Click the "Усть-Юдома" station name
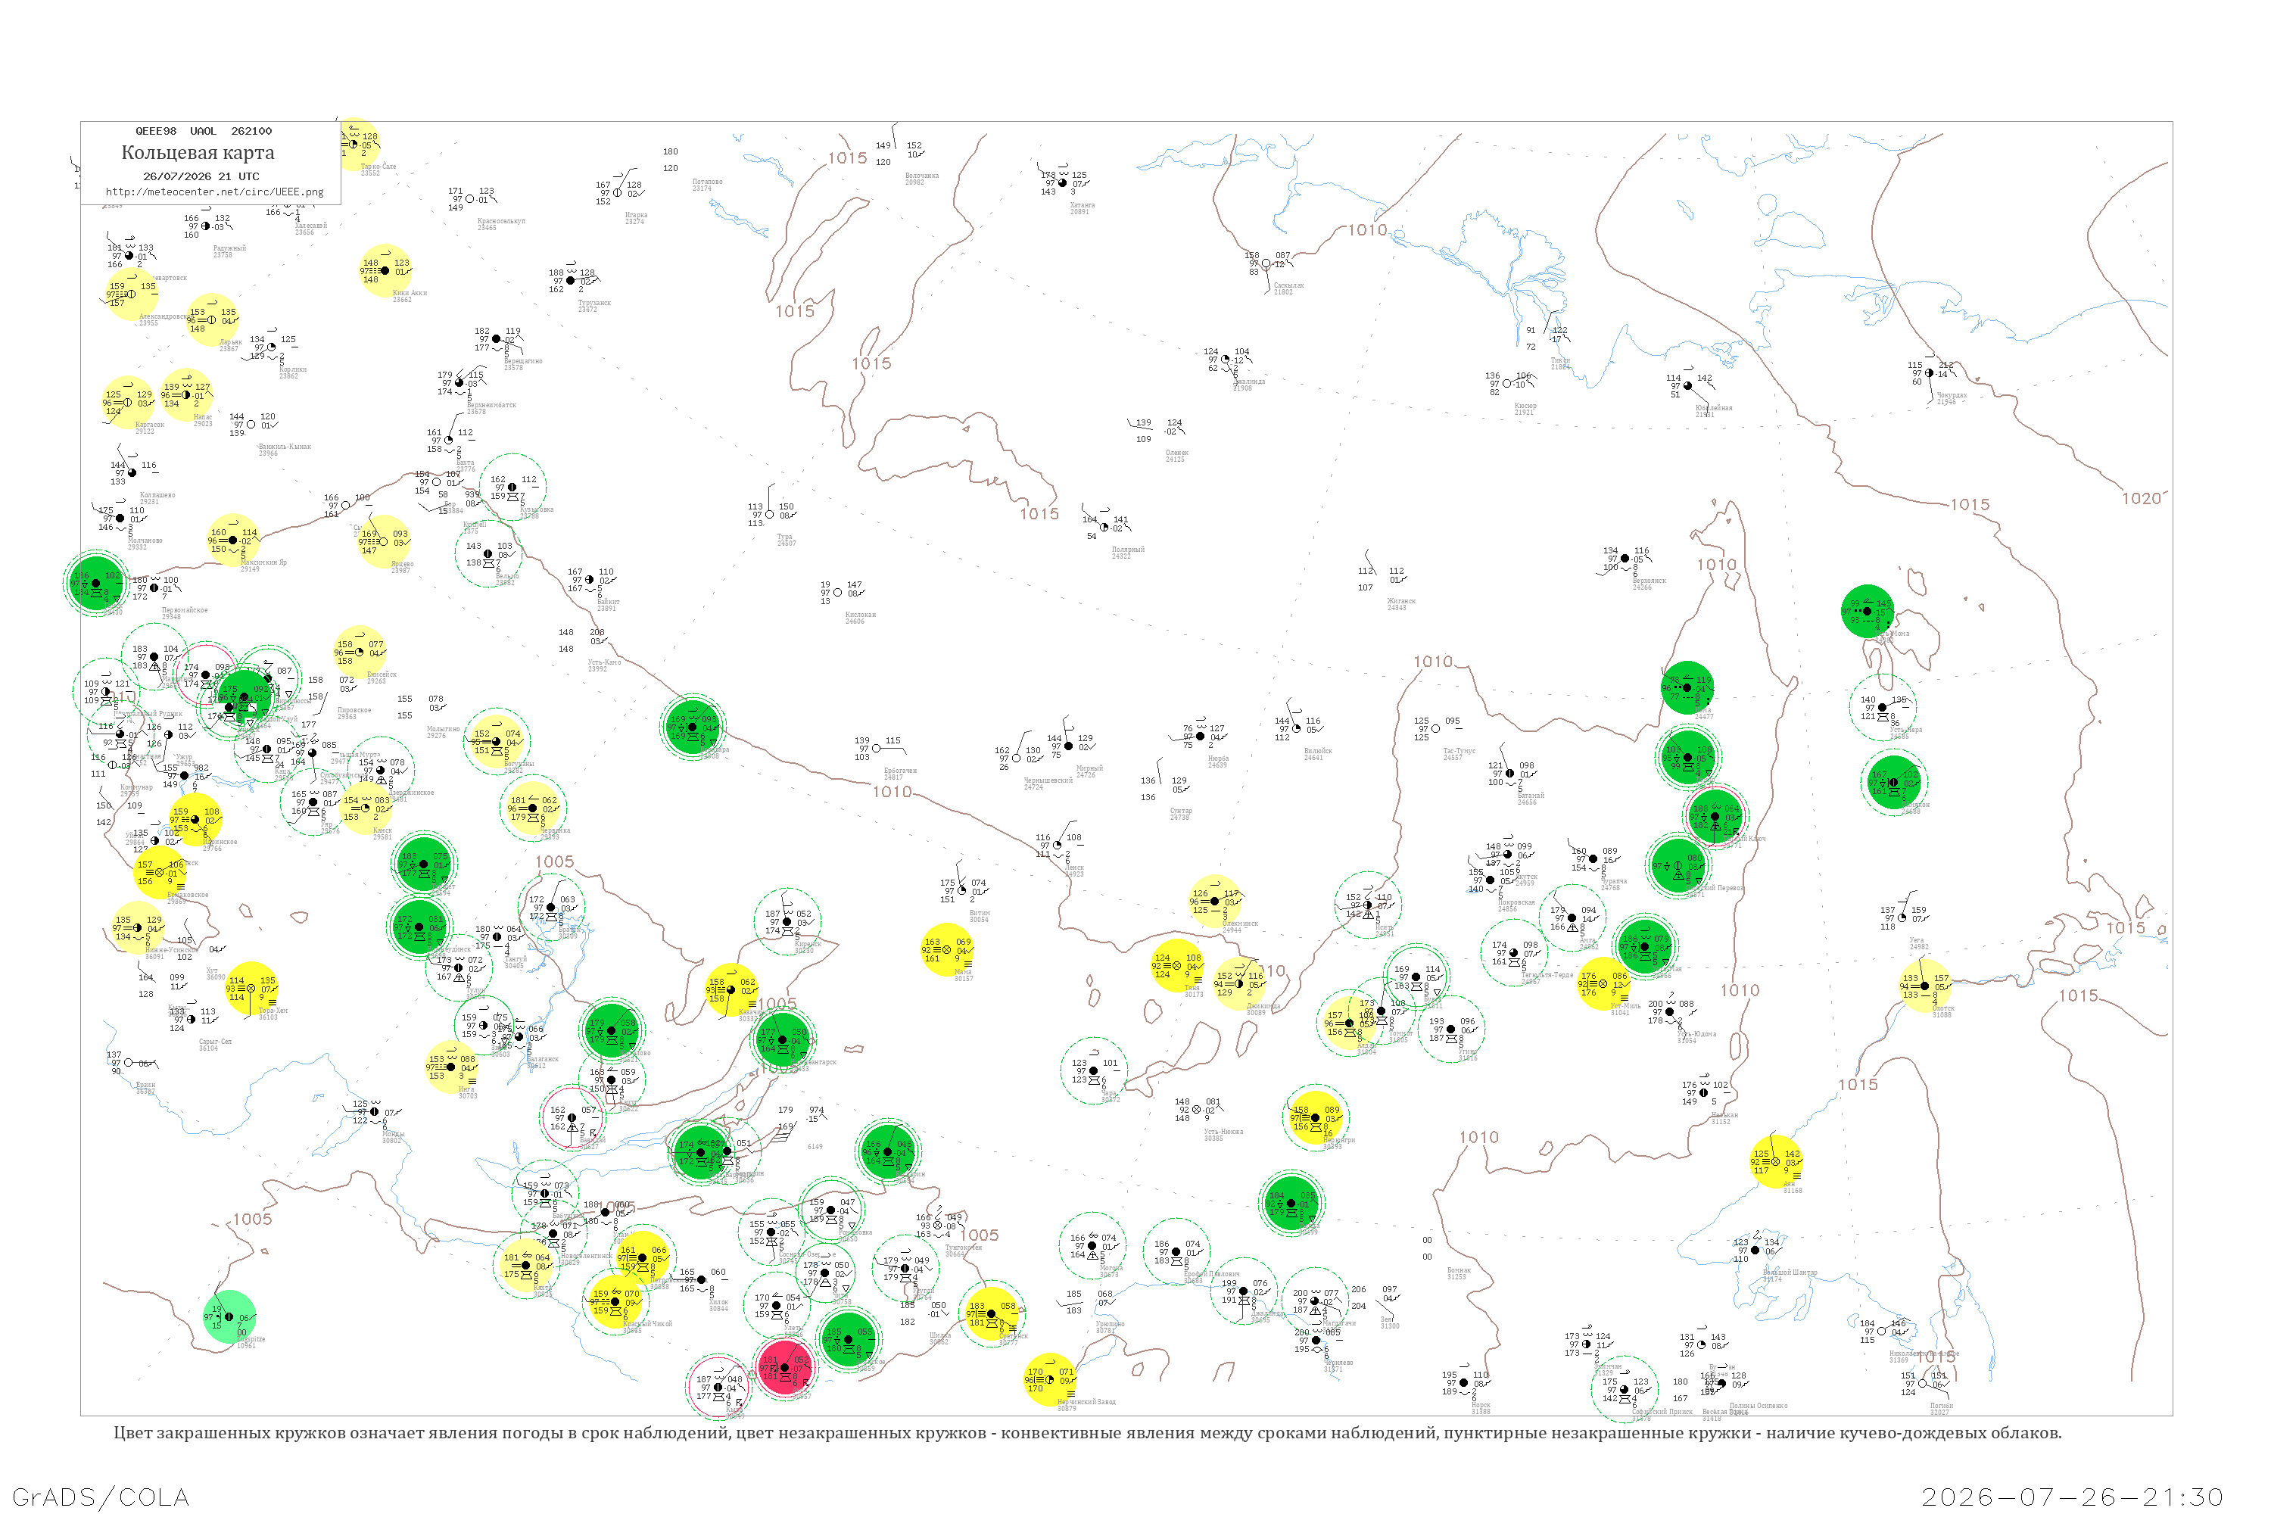The width and height of the screenshot is (2271, 1514). coord(1696,1034)
